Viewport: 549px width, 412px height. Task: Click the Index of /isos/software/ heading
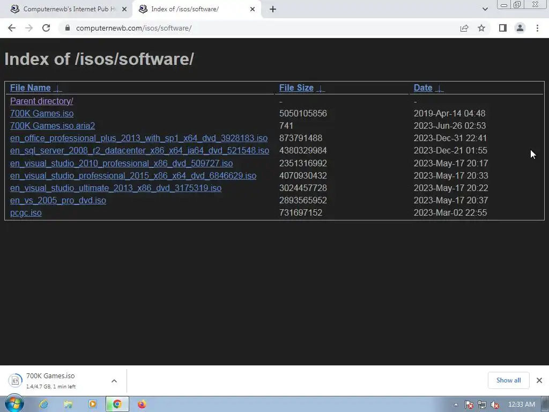(99, 59)
